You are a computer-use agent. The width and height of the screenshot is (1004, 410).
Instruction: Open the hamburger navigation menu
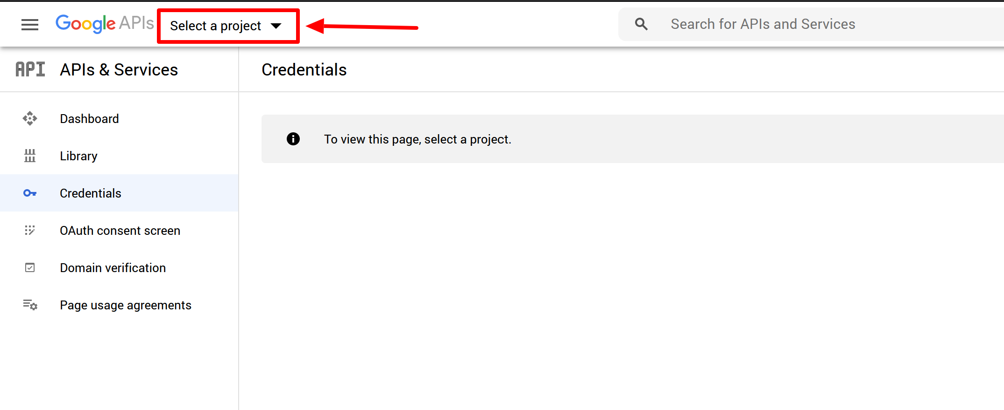pyautogui.click(x=30, y=25)
